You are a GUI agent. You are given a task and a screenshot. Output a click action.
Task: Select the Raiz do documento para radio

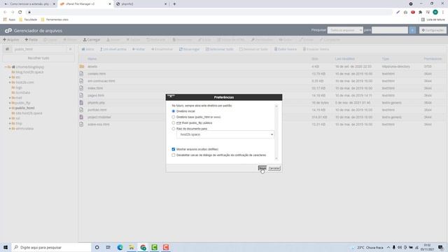coord(174,129)
